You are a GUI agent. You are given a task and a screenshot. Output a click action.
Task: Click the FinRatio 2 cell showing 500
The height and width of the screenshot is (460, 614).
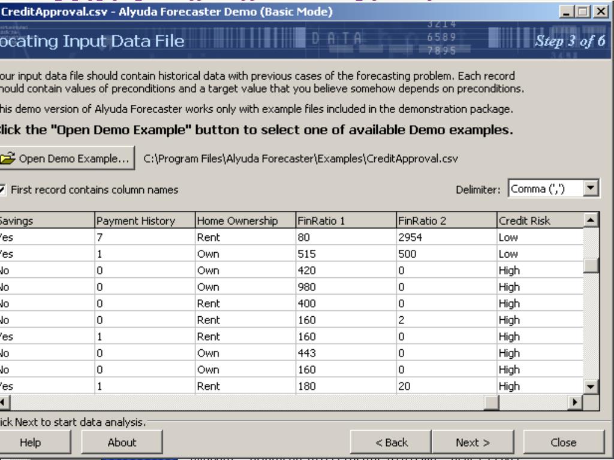446,254
